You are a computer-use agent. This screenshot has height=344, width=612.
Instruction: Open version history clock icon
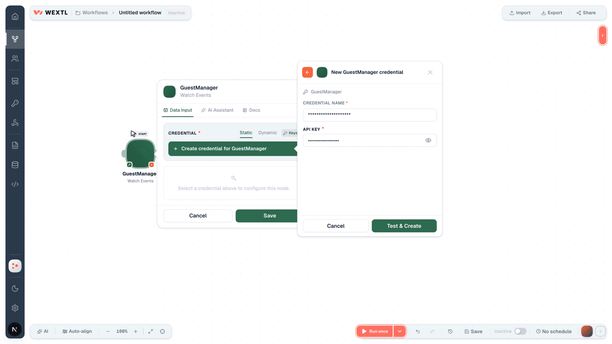(450, 331)
